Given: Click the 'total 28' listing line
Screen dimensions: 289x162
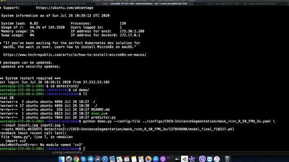Looking at the screenshot, I should 7,98.
